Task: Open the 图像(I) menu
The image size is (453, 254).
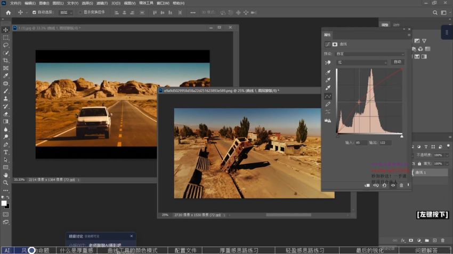Action: pyautogui.click(x=44, y=3)
